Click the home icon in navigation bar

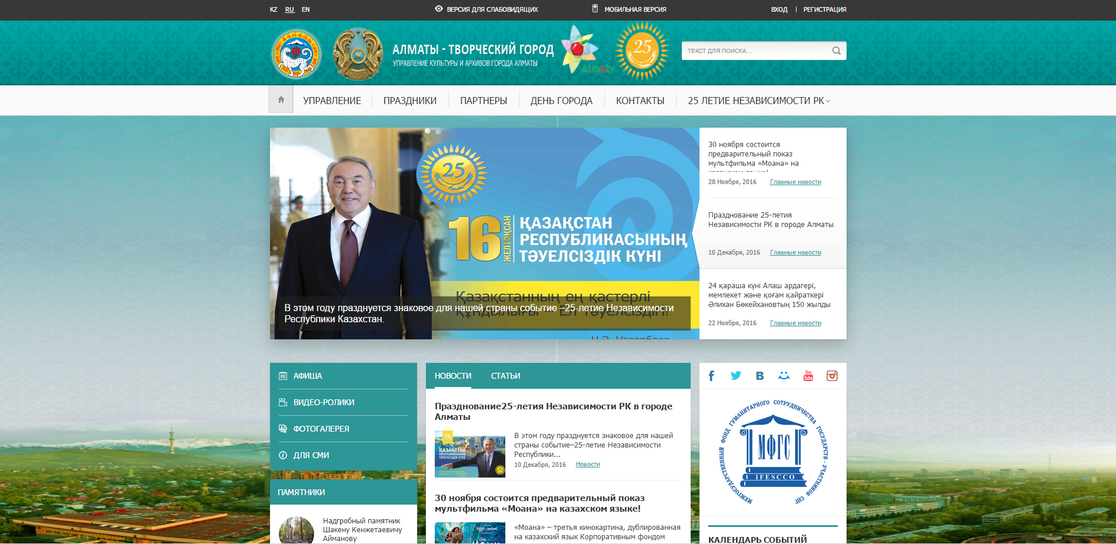[281, 100]
